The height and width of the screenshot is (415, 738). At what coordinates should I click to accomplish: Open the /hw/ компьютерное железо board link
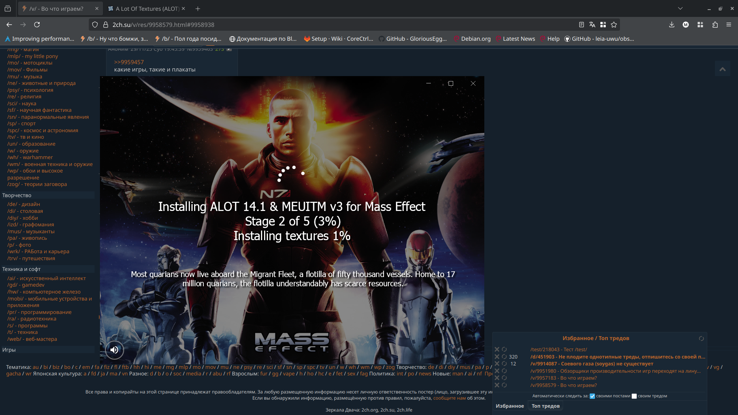[44, 292]
